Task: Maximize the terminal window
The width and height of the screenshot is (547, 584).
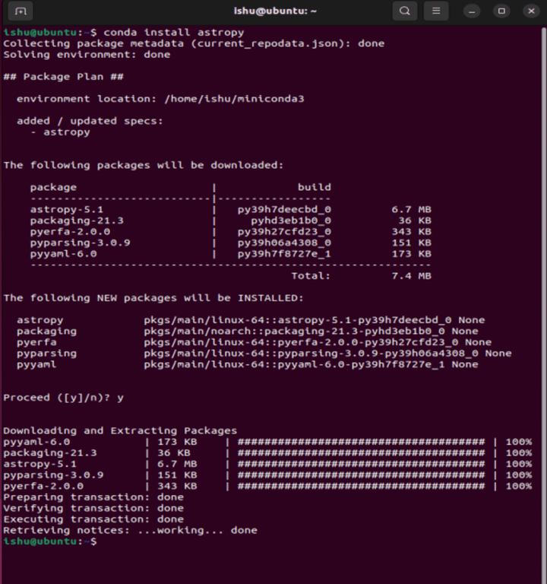Action: tap(501, 11)
